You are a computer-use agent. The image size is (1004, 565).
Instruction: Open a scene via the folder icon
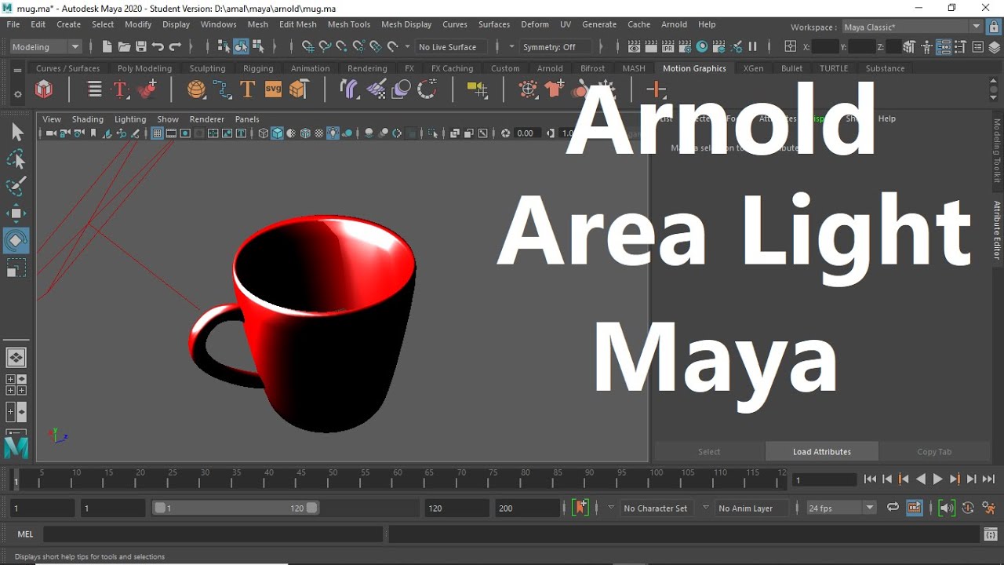124,46
